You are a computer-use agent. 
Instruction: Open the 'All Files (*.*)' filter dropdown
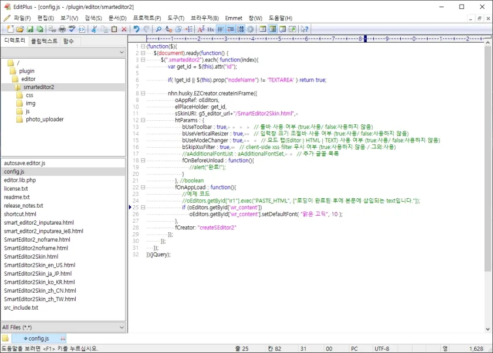tap(121, 327)
